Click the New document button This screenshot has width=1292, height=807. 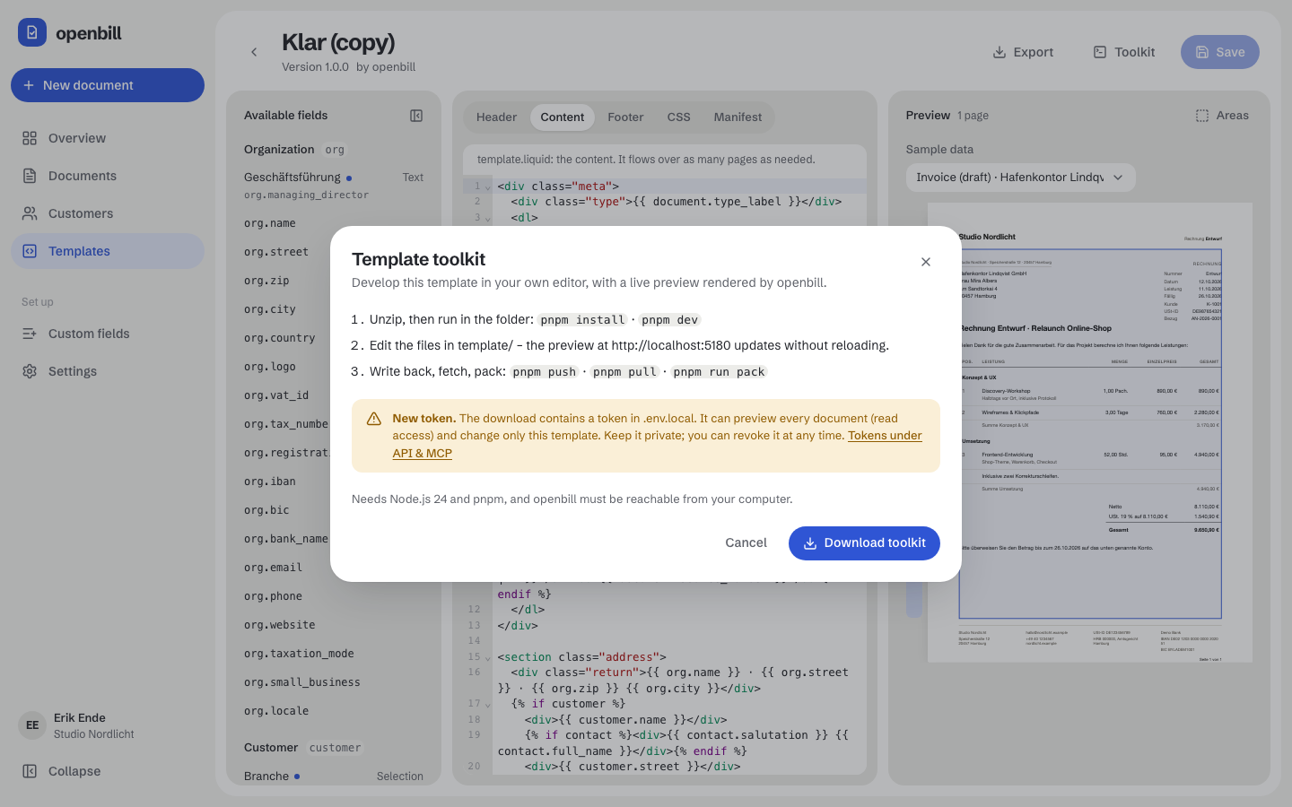tap(108, 85)
